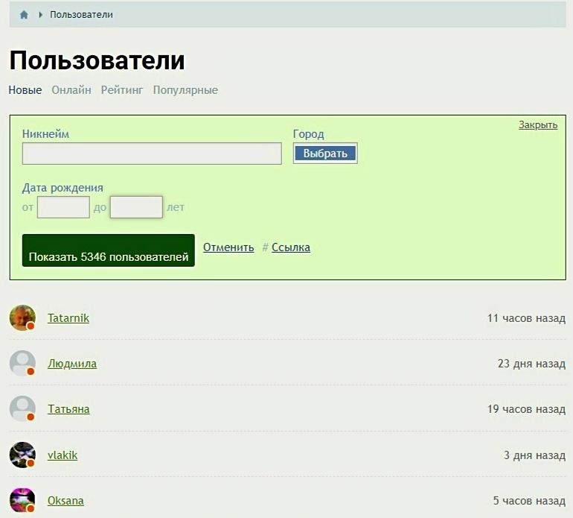573x518 pixels.
Task: Open Oksana's avatar image
Action: click(22, 500)
